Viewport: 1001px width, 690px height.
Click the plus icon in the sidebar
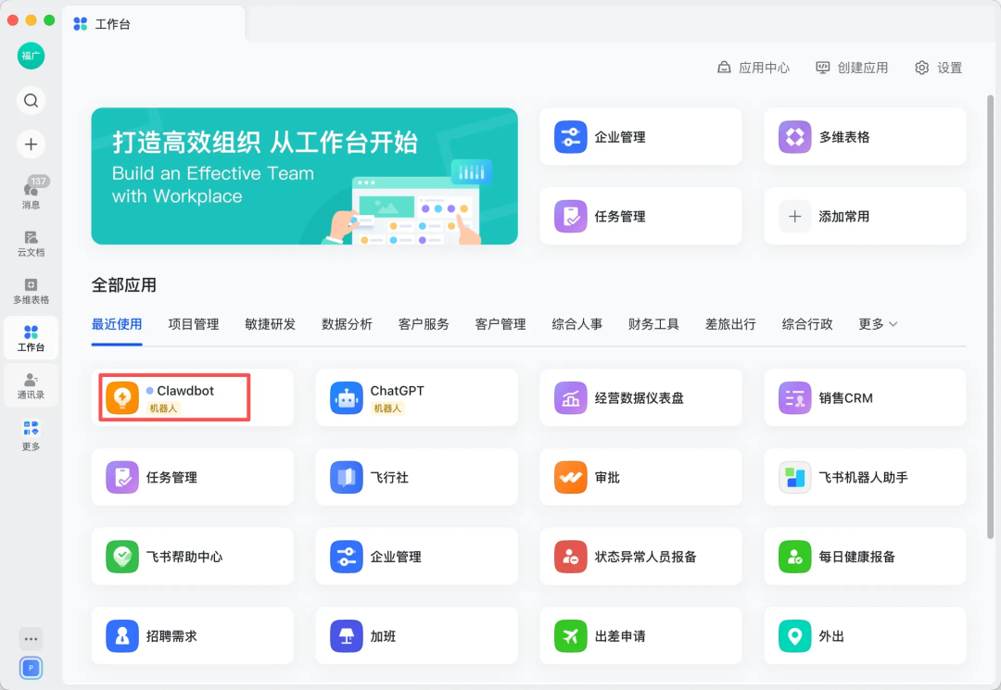pos(31,144)
